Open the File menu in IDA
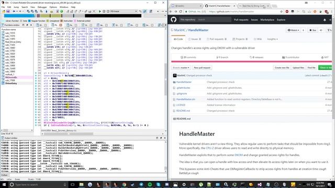Image resolution: width=335 pixels, height=188 pixels. (x=3, y=7)
